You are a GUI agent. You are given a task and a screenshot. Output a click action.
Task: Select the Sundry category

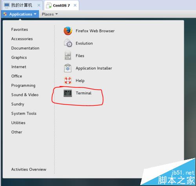click(18, 104)
